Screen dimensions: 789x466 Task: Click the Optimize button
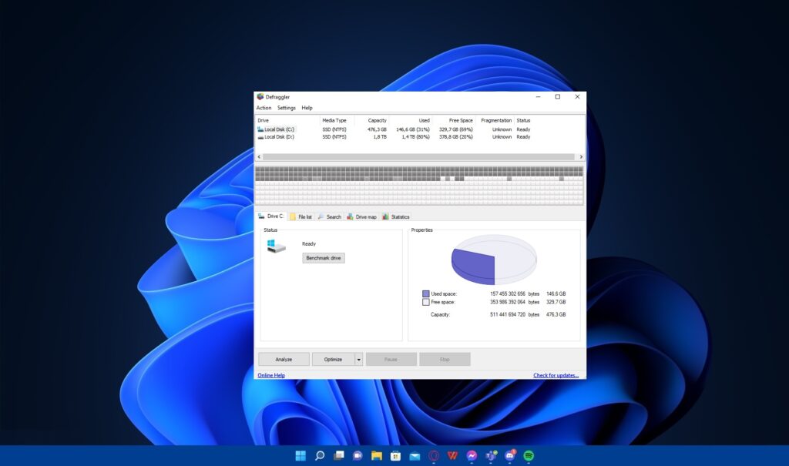pos(333,359)
